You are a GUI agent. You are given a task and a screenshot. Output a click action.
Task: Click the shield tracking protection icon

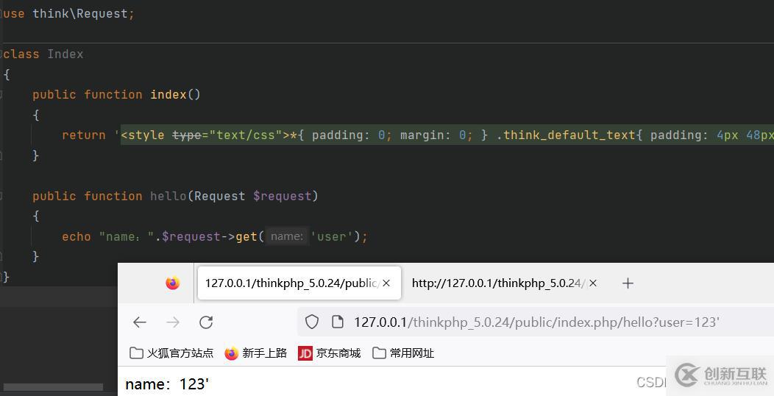[x=311, y=322]
